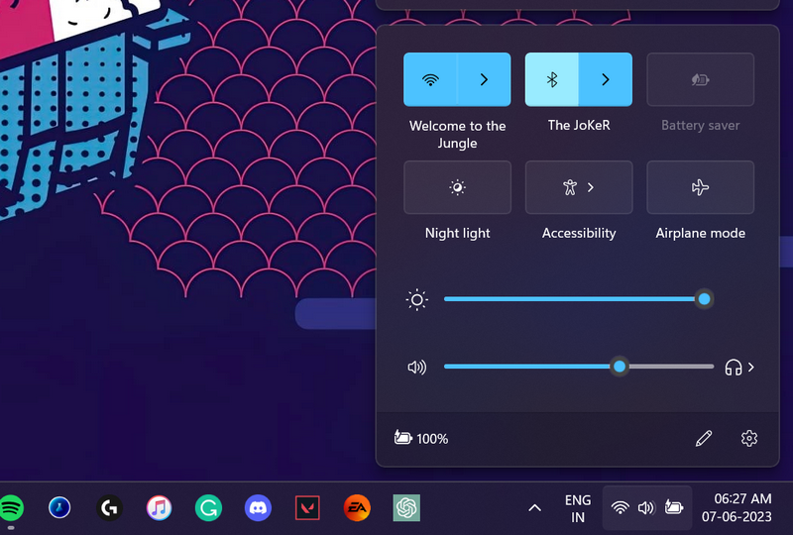Show hidden system tray icons
This screenshot has height=535, width=793.
pos(534,508)
